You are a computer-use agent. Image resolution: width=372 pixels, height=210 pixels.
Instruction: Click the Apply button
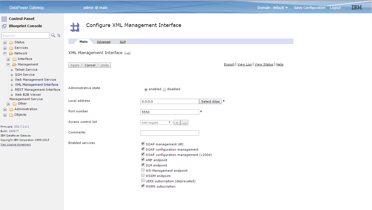click(75, 65)
